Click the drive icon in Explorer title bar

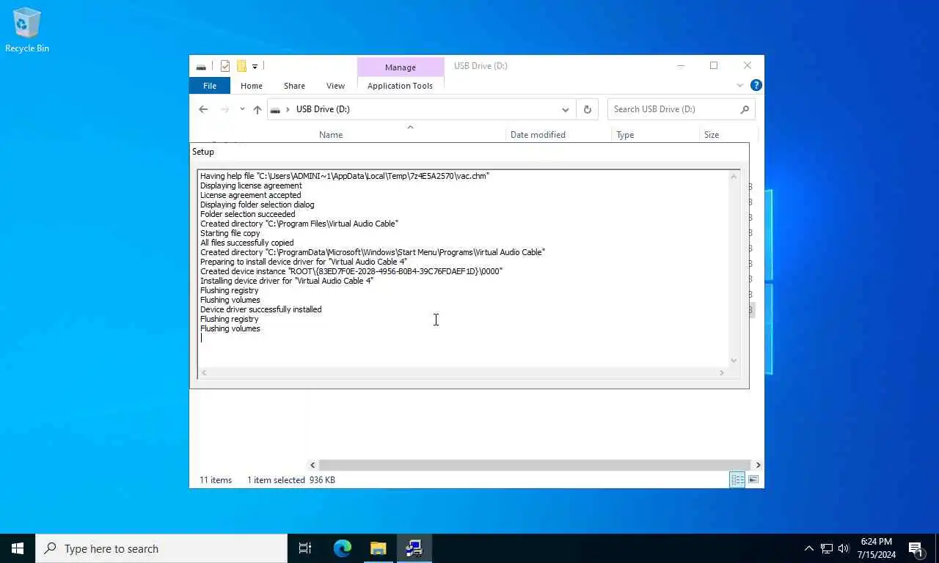coord(201,66)
